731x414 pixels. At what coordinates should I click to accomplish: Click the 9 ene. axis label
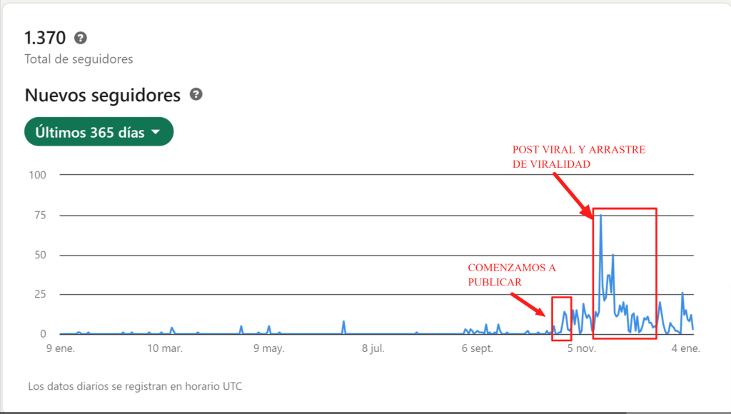[x=61, y=349]
